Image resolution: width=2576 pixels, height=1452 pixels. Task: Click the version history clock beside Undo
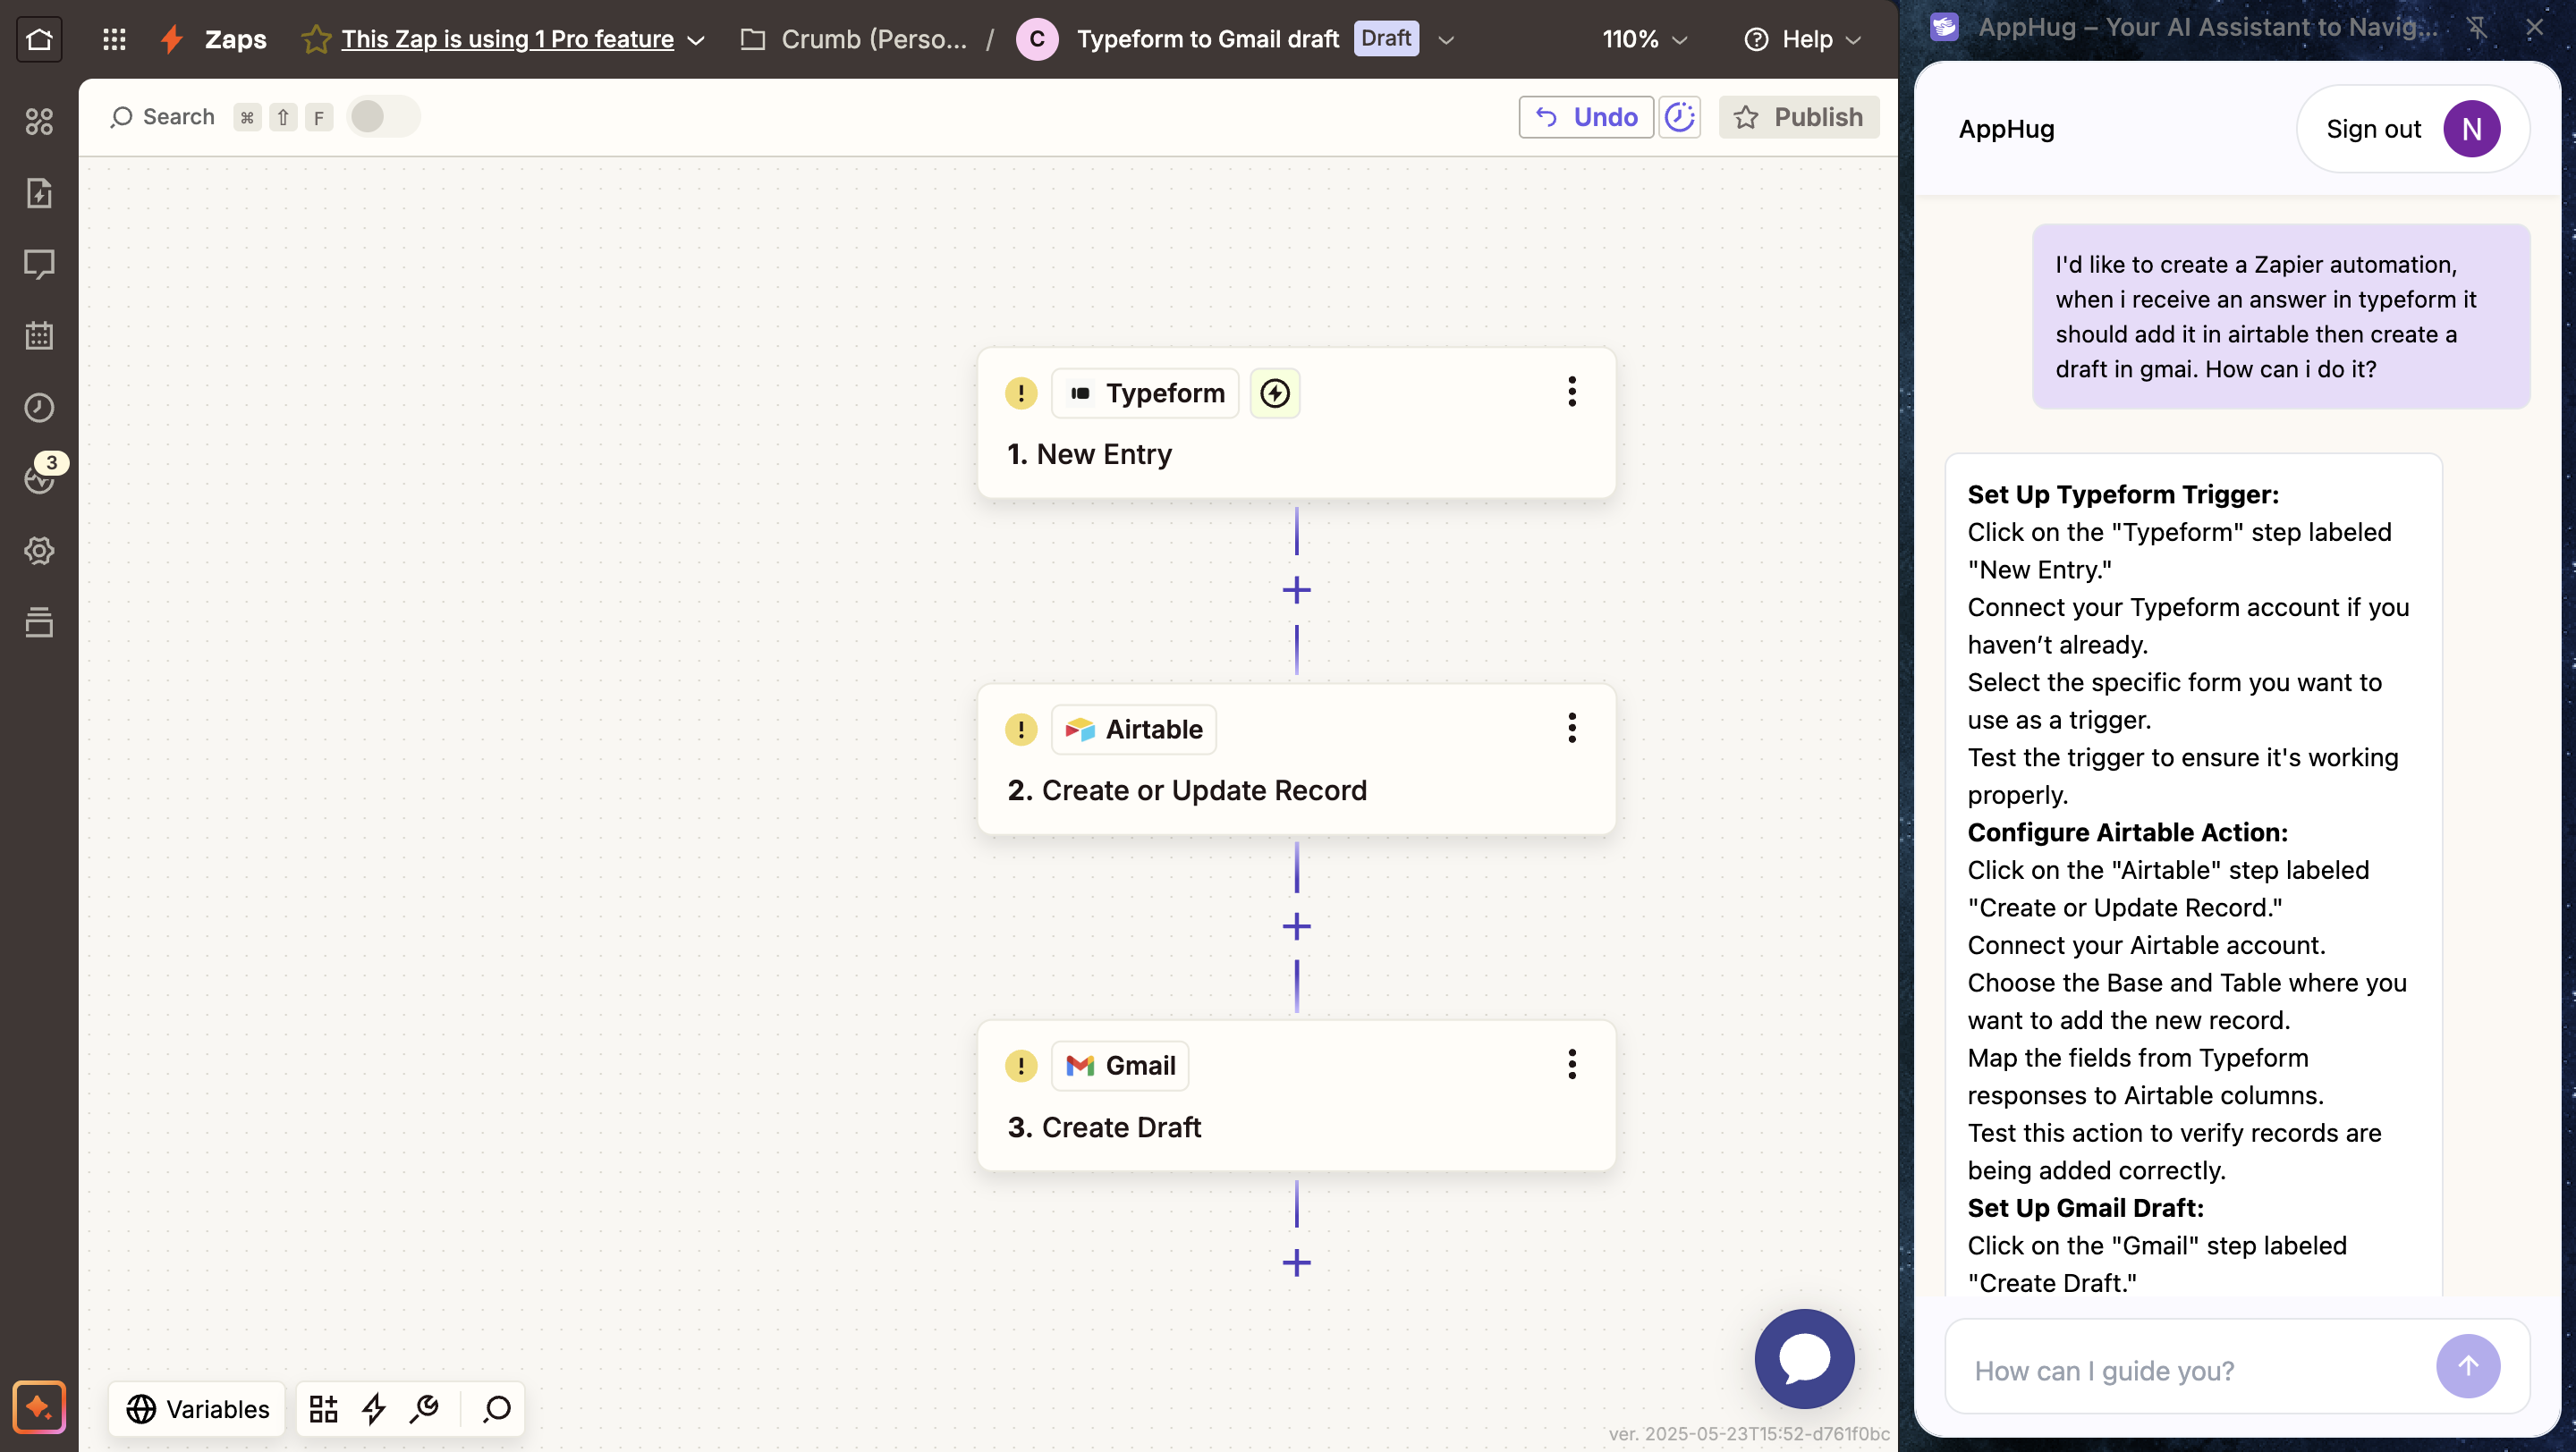point(1679,117)
